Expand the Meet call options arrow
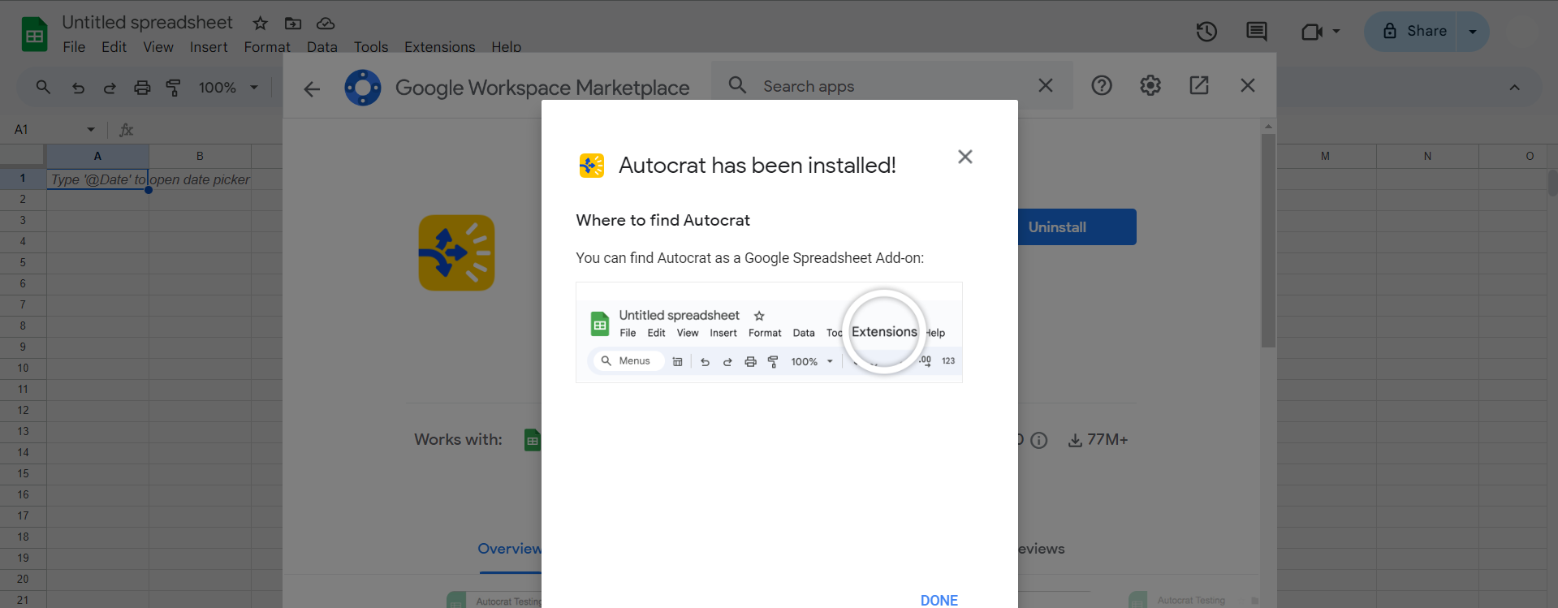 (x=1336, y=32)
